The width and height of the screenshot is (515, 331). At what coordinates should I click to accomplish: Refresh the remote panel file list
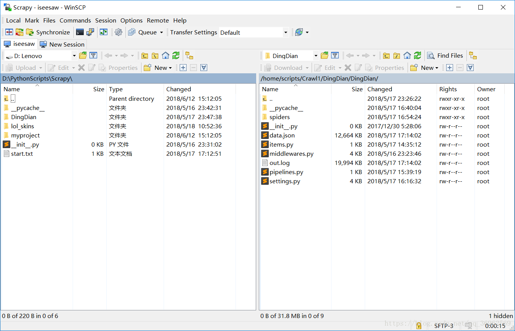pyautogui.click(x=418, y=56)
